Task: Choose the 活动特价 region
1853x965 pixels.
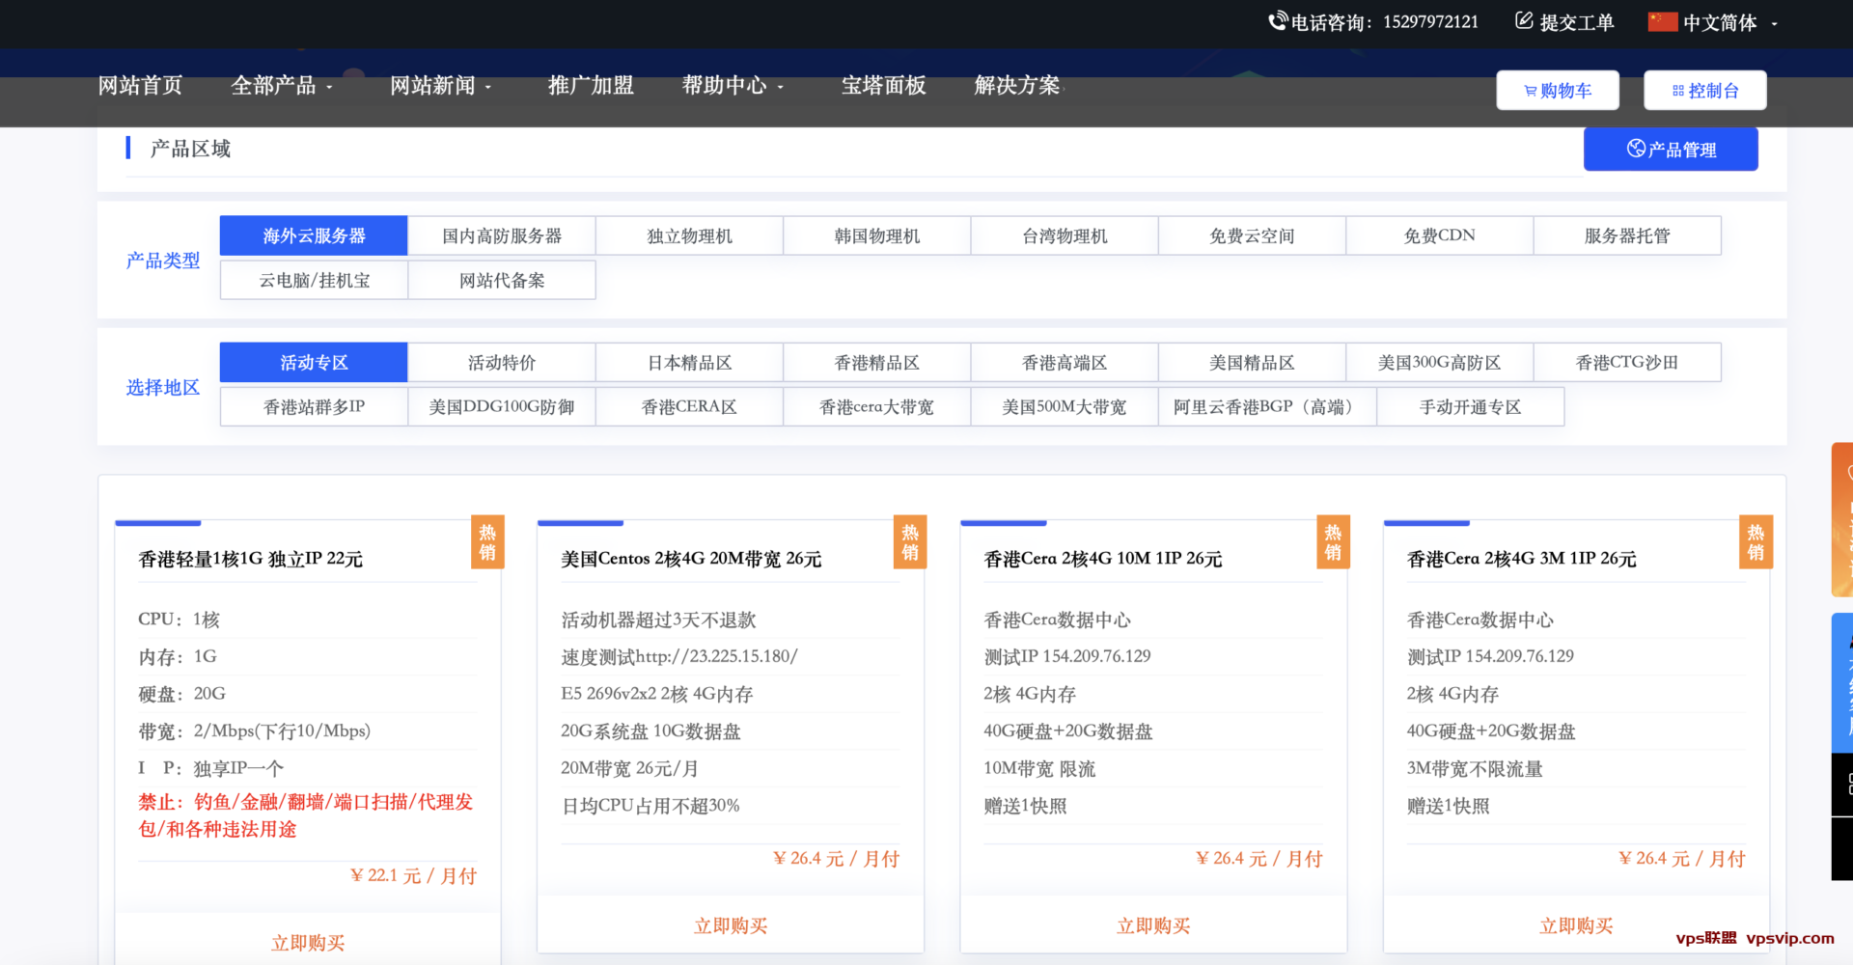Action: (502, 362)
